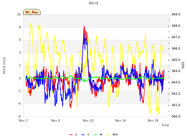The width and height of the screenshot is (187, 140).
Task: Click the 'Nov 10' tick label
Action: (88, 120)
